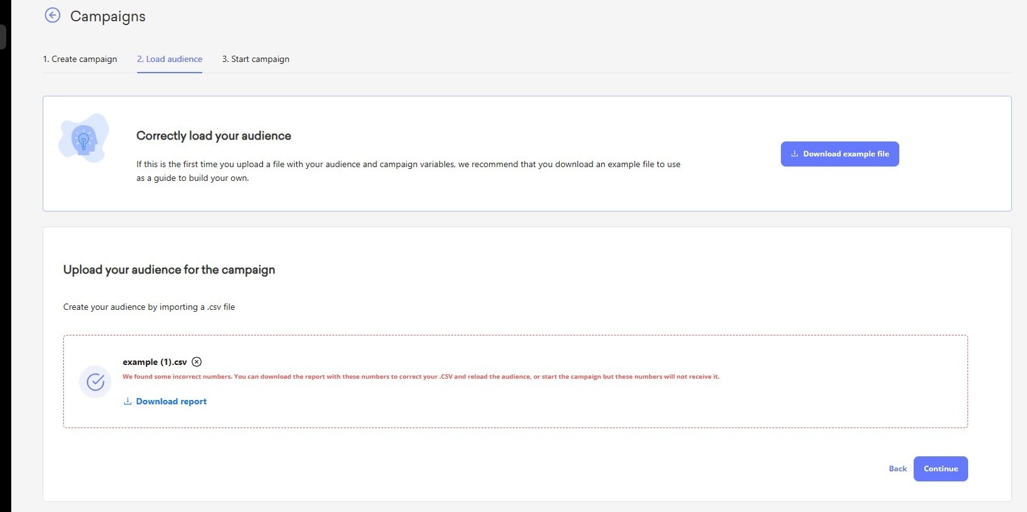
Task: Select the 2. Load audience step
Action: click(x=170, y=59)
